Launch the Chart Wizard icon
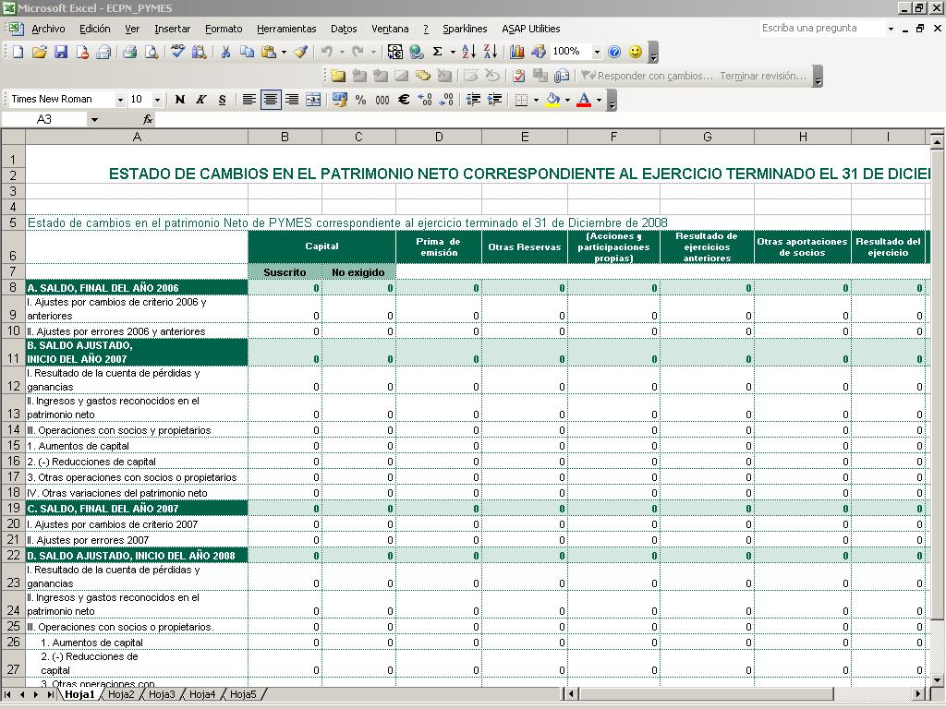Image resolution: width=946 pixels, height=709 pixels. click(517, 53)
